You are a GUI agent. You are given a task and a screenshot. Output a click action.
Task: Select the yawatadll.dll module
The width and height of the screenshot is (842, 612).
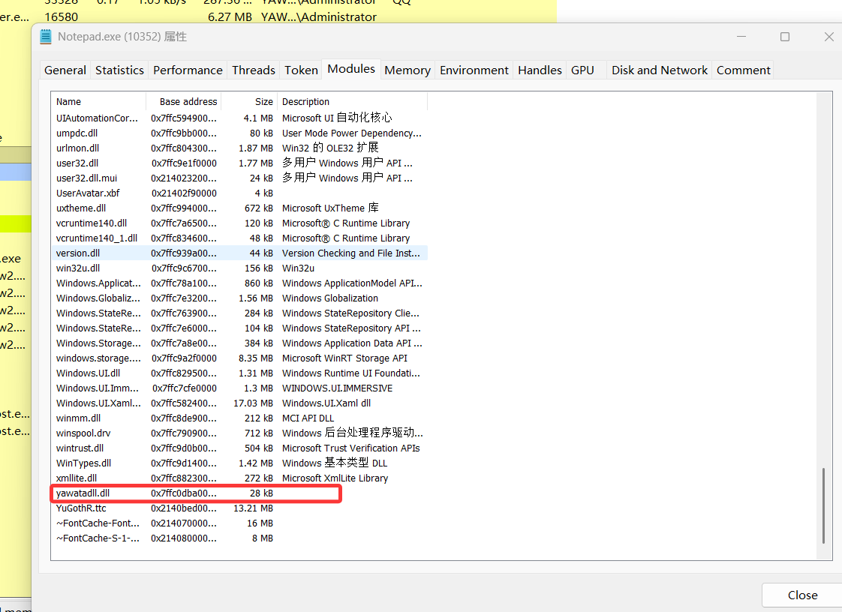click(239, 493)
